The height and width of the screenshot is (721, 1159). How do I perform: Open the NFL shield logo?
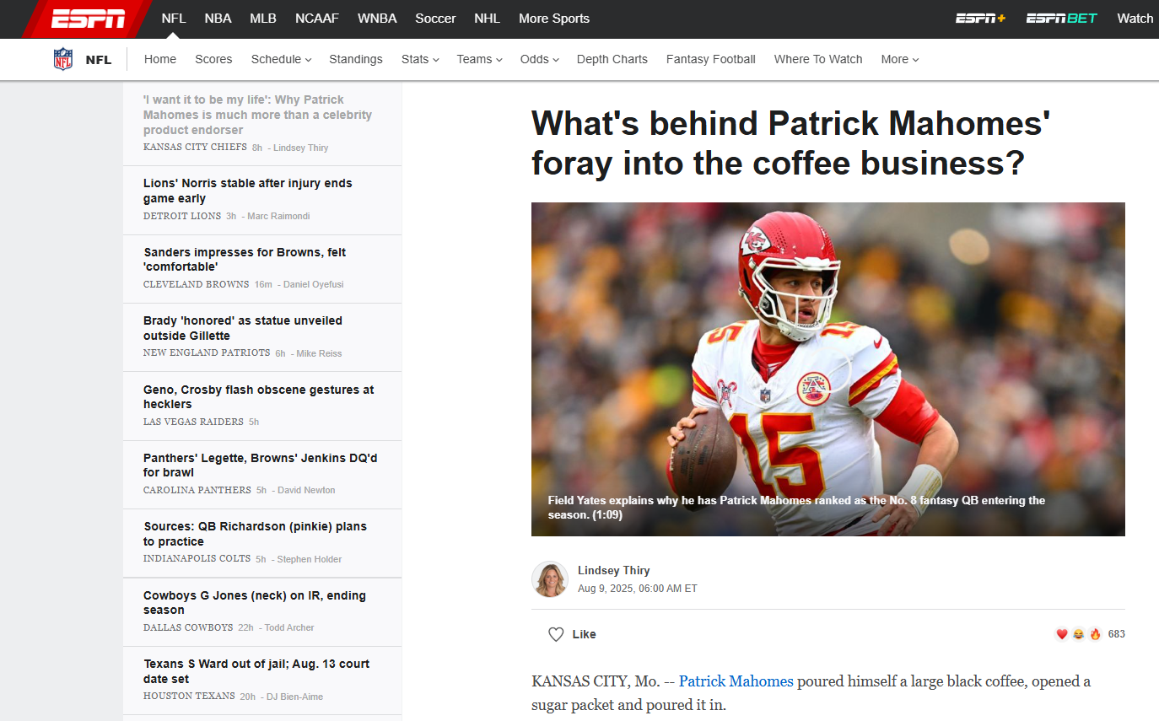[63, 59]
